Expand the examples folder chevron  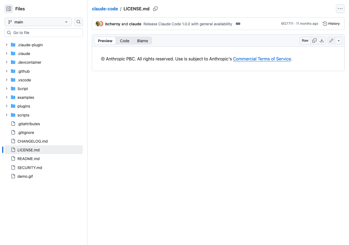click(x=7, y=97)
